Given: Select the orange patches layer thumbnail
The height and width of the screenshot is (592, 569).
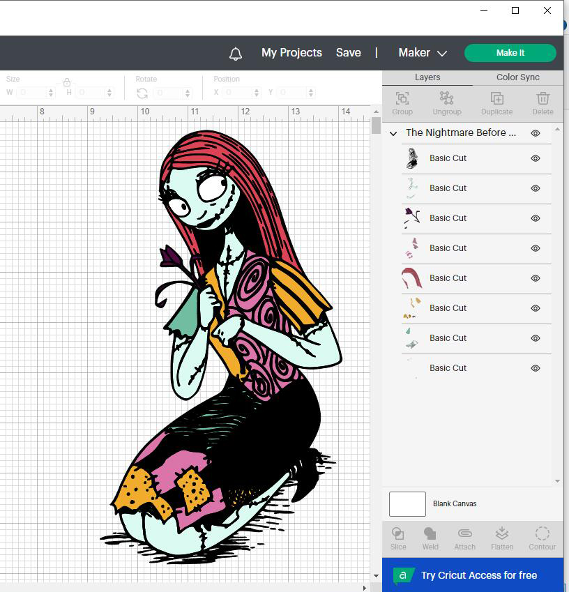Looking at the screenshot, I should [412, 308].
